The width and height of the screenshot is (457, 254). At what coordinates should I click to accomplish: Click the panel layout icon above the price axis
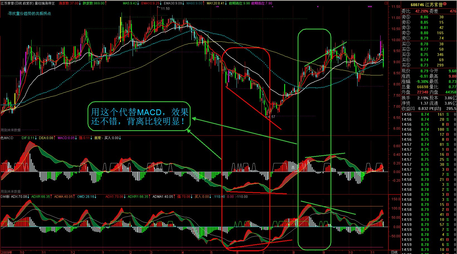[x=386, y=3]
